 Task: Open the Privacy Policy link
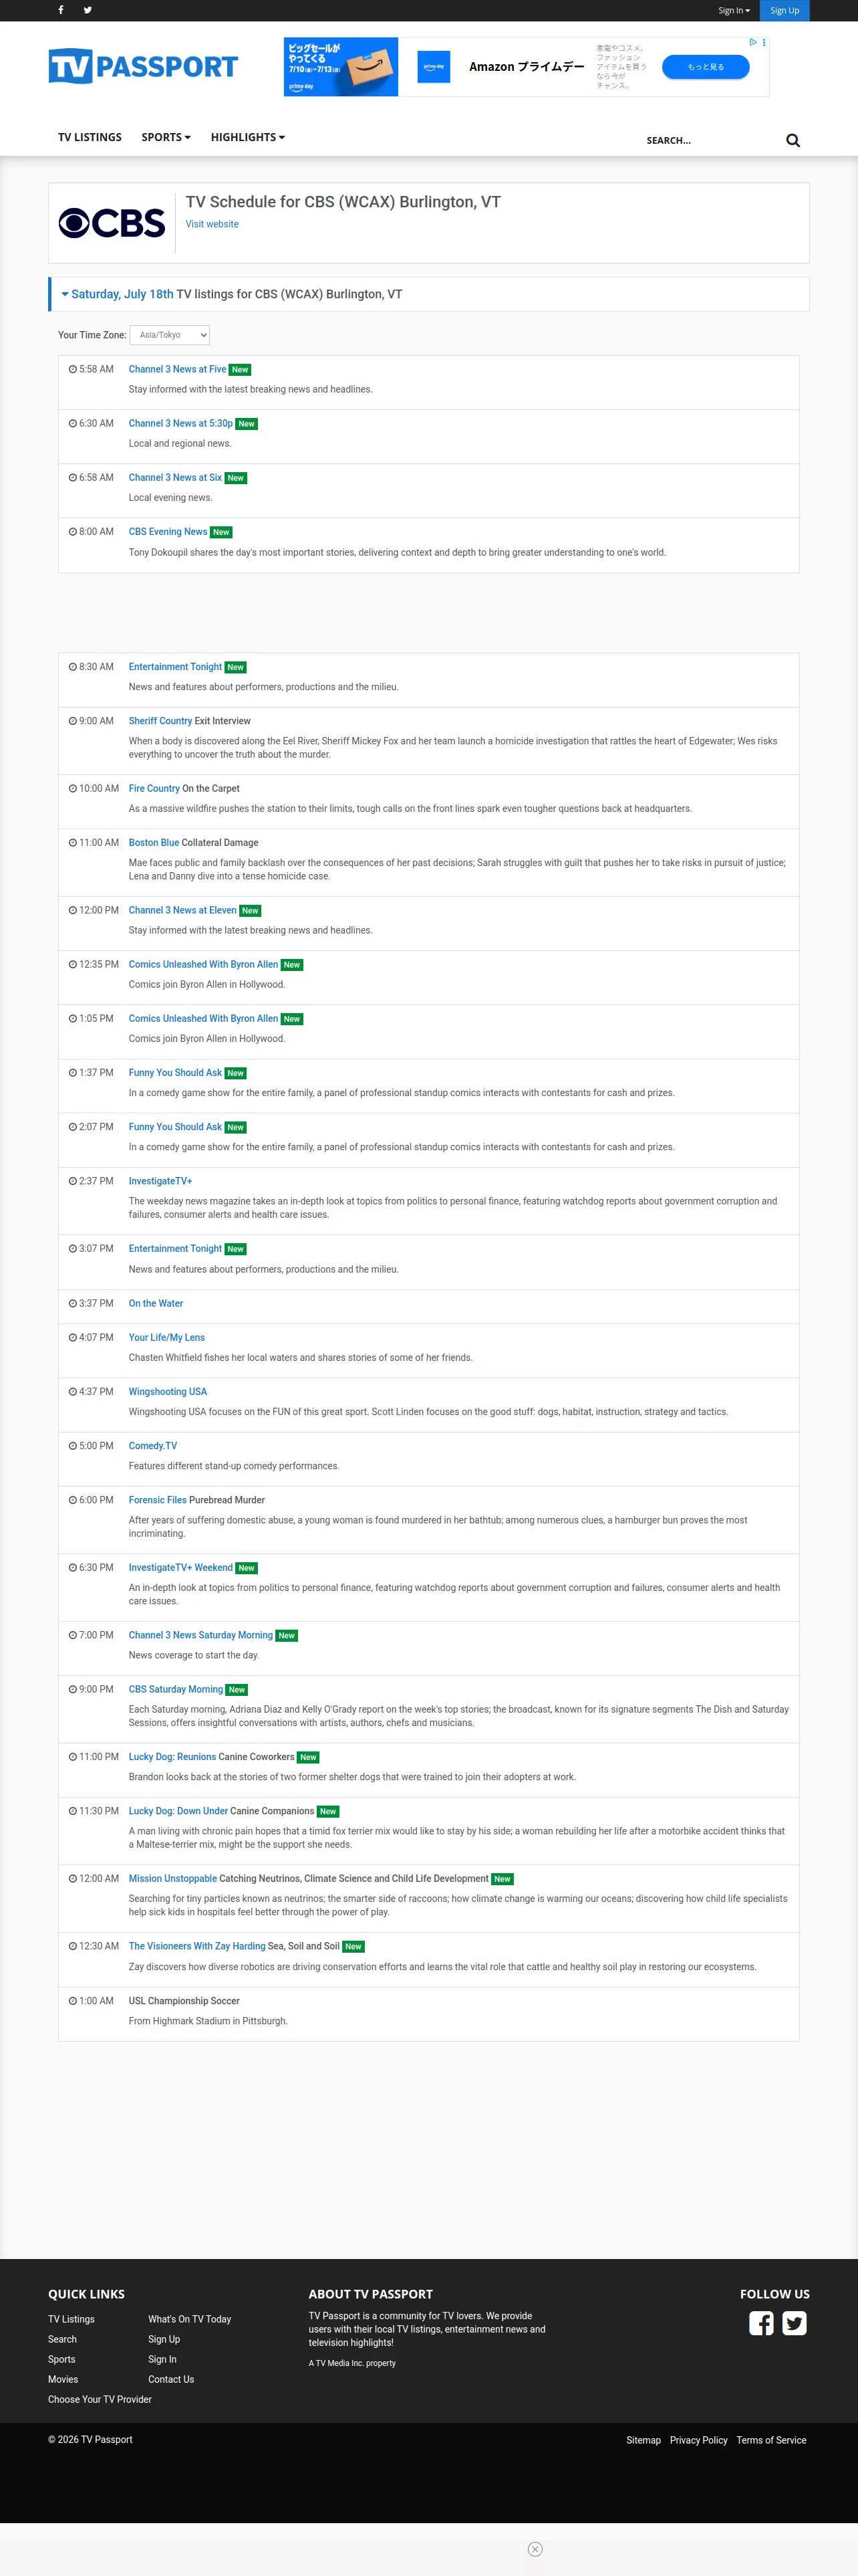699,2440
